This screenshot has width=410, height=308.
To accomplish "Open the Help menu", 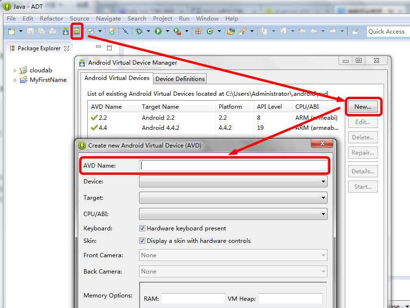I will (232, 19).
